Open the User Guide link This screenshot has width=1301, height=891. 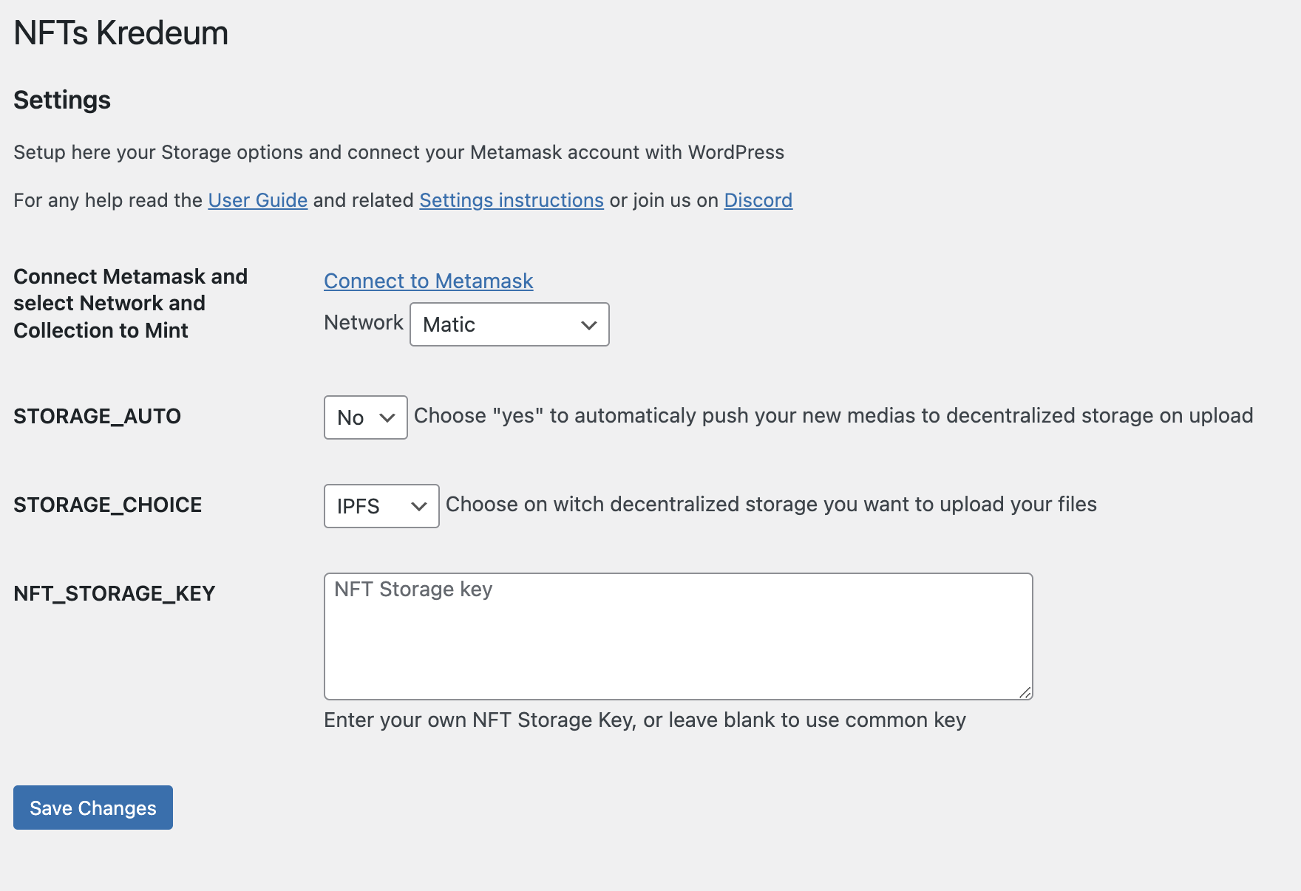(x=257, y=200)
